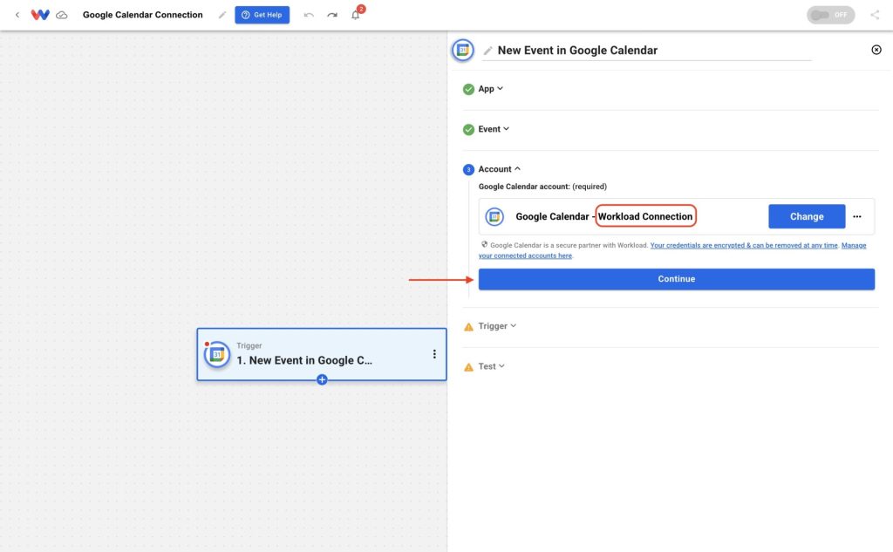The width and height of the screenshot is (893, 552).
Task: Open the account ellipsis options menu
Action: [x=857, y=216]
